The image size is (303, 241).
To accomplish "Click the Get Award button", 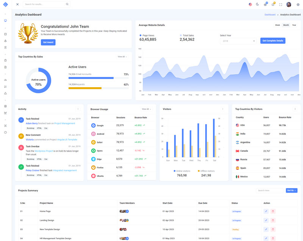I will pyautogui.click(x=48, y=42).
